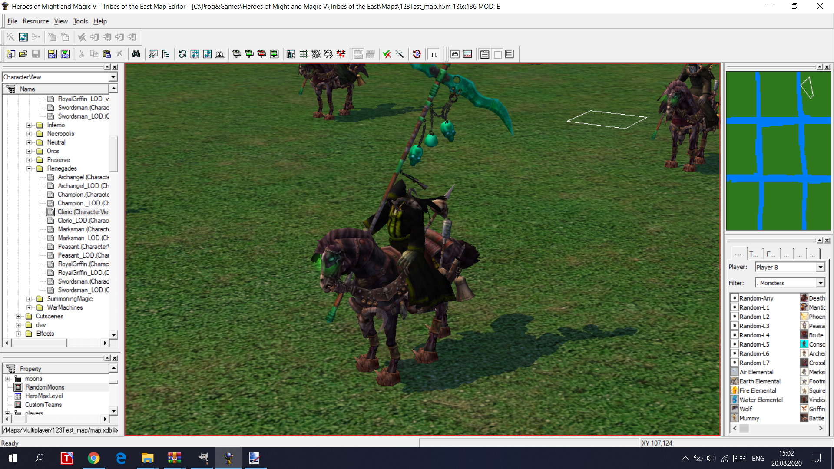Viewport: 834px width, 469px height.
Task: Open Chrome from the taskbar
Action: click(x=93, y=458)
